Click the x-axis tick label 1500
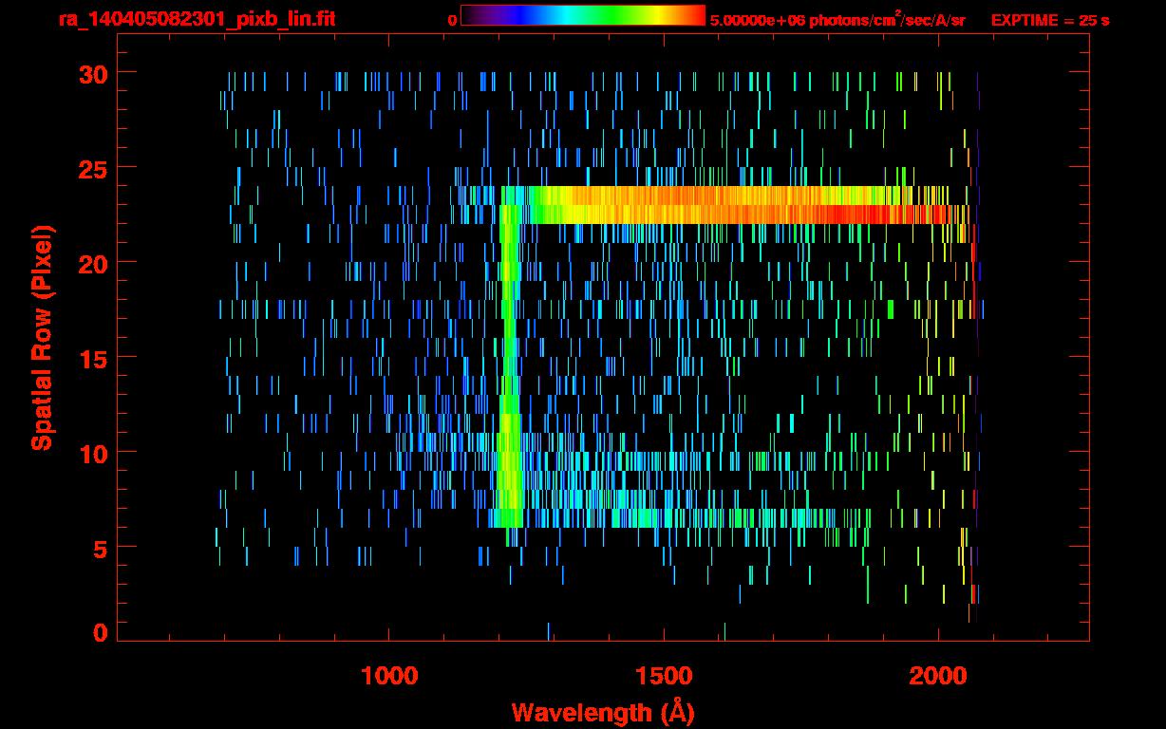The width and height of the screenshot is (1166, 729). (x=664, y=675)
